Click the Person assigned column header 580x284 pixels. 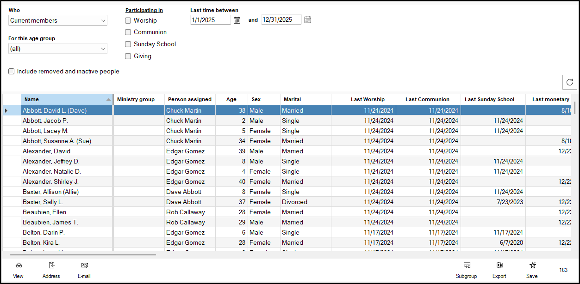189,99
